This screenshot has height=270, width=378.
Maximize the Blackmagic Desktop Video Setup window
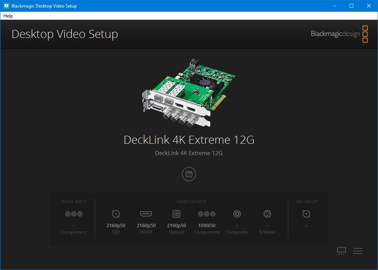351,6
